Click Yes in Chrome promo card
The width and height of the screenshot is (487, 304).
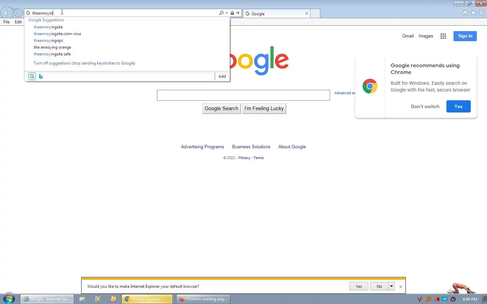(x=458, y=106)
